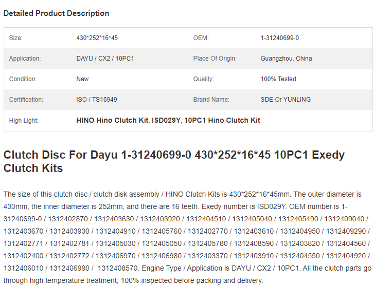Click the Detailed Product Description heading

pyautogui.click(x=57, y=13)
